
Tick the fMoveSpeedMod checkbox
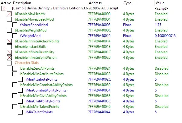pos(15,25)
